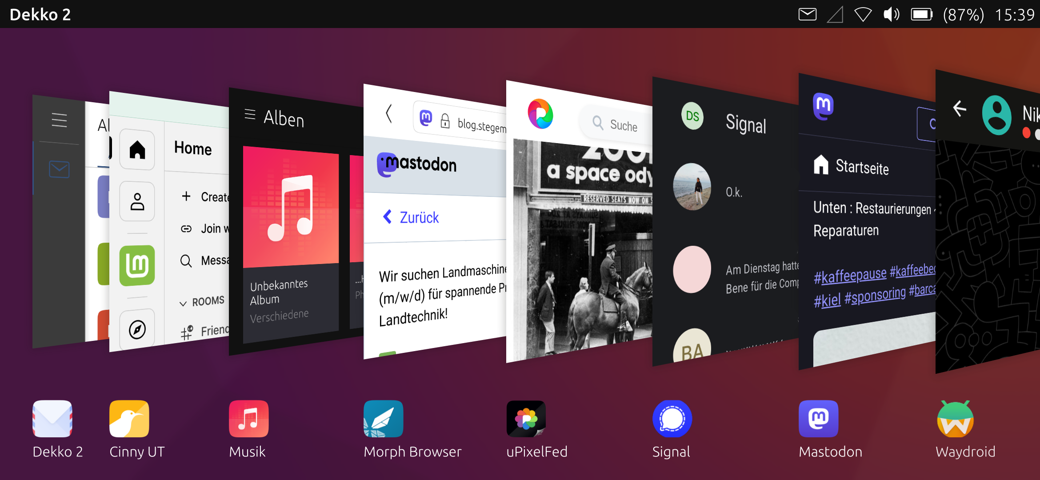Open the people icon in Cinny sidebar
Viewport: 1040px width, 480px height.
click(137, 201)
